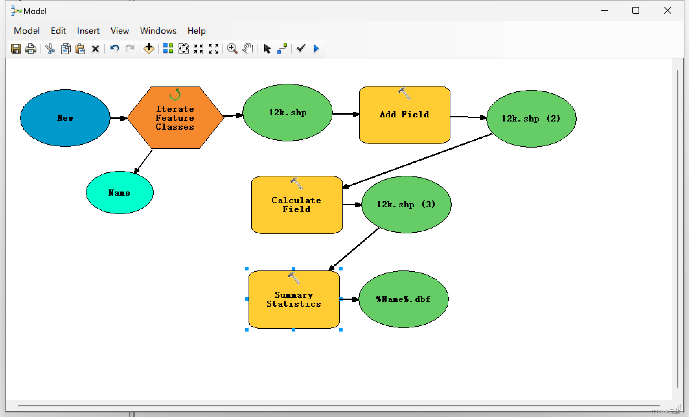Select the 12k.shp (3) oval
Screen dimensions: 689x417
(x=406, y=205)
